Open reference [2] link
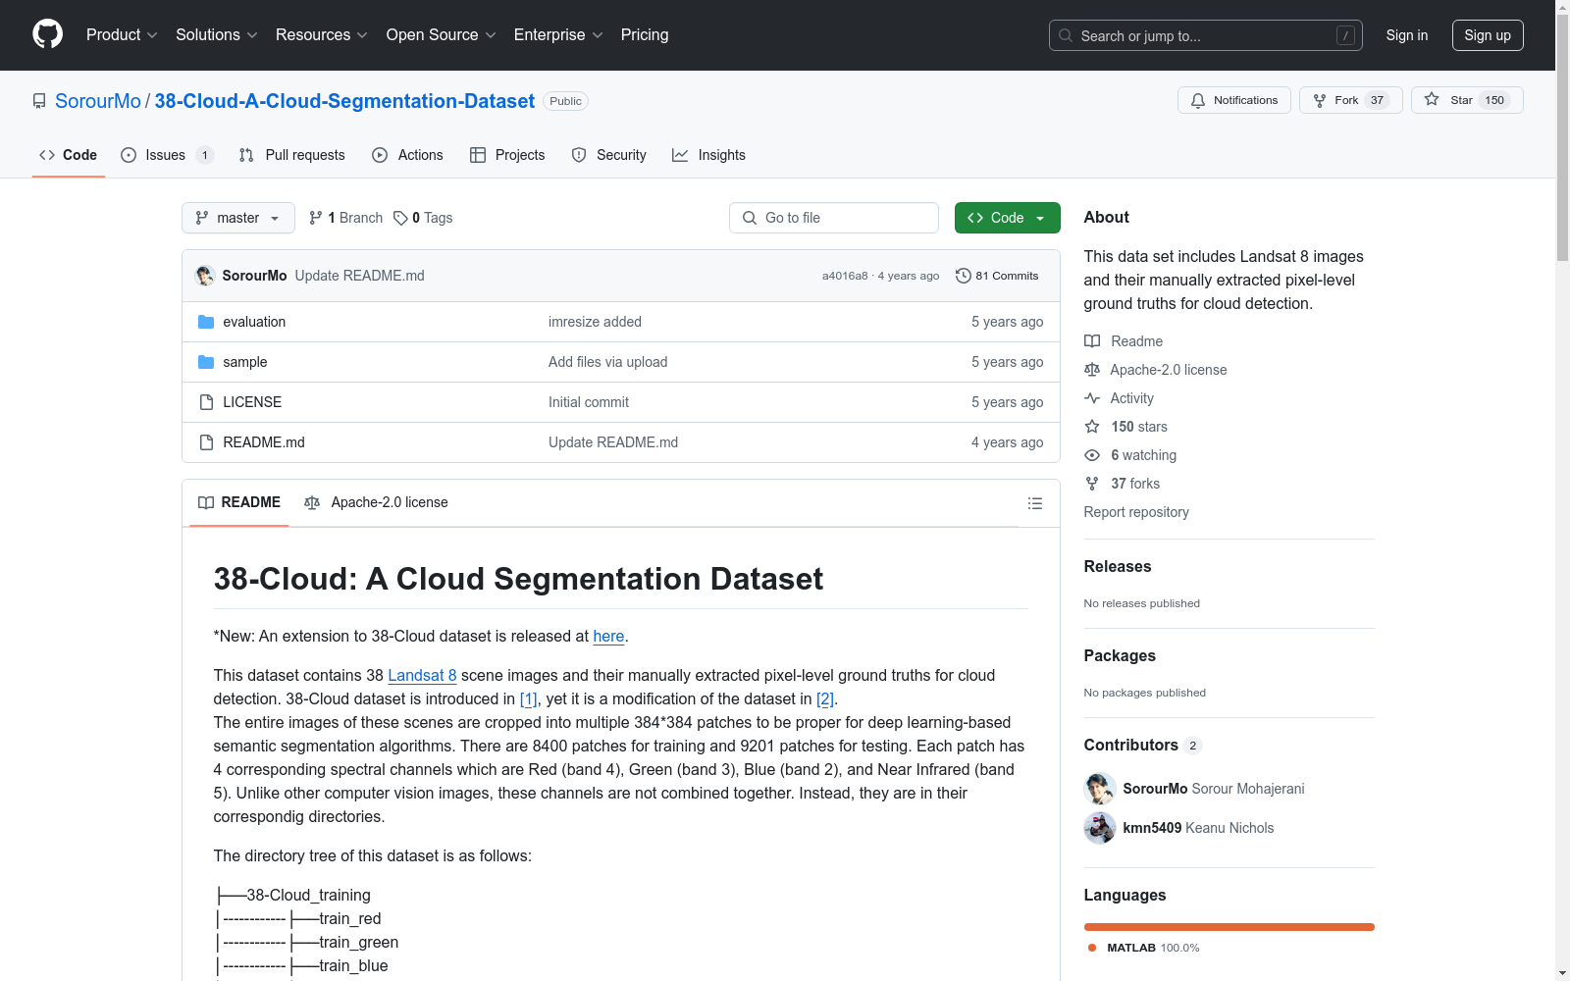This screenshot has height=981, width=1570. click(x=825, y=698)
